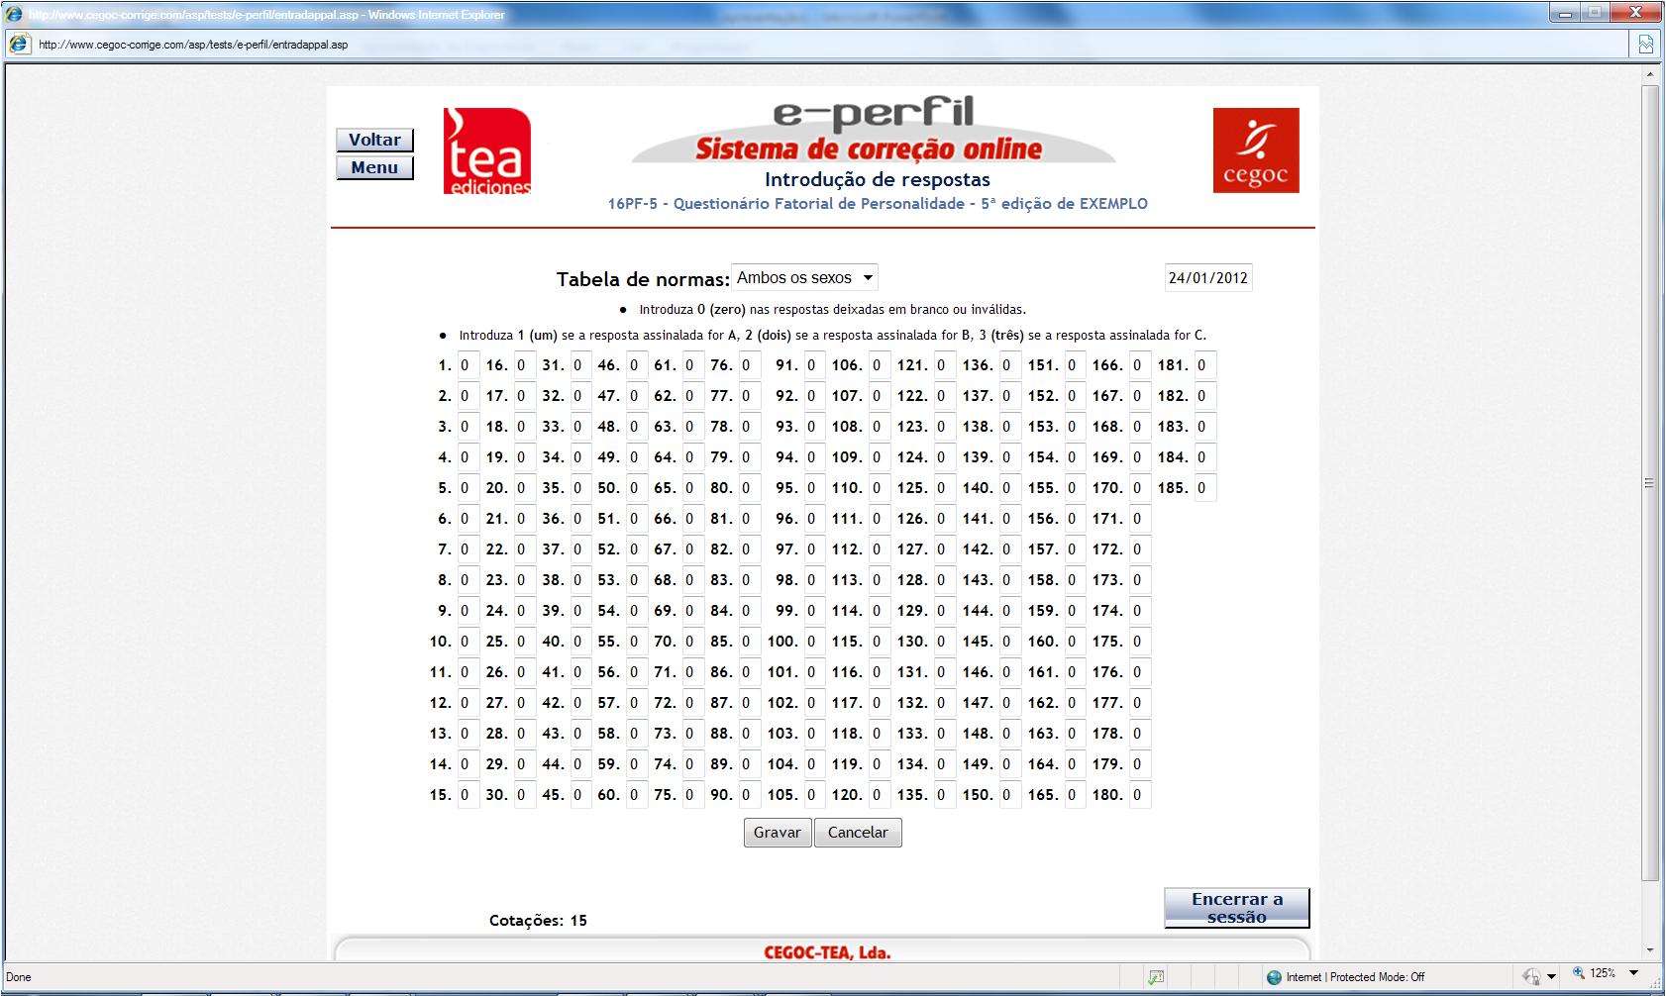Click the answer field for item 35
This screenshot has height=996, width=1666.
coord(581,488)
